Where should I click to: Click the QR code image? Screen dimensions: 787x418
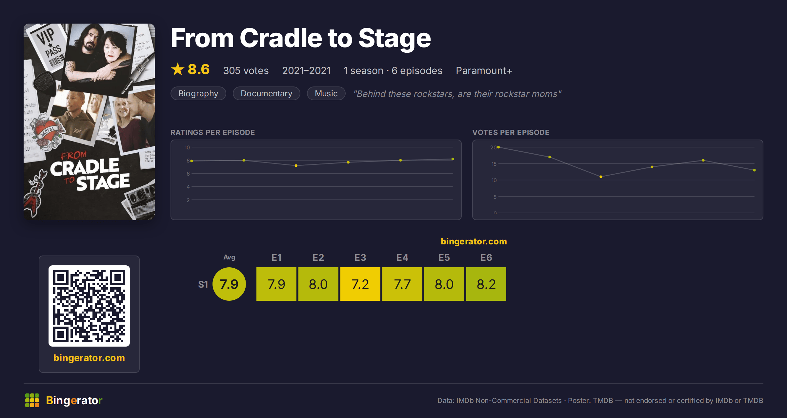89,306
